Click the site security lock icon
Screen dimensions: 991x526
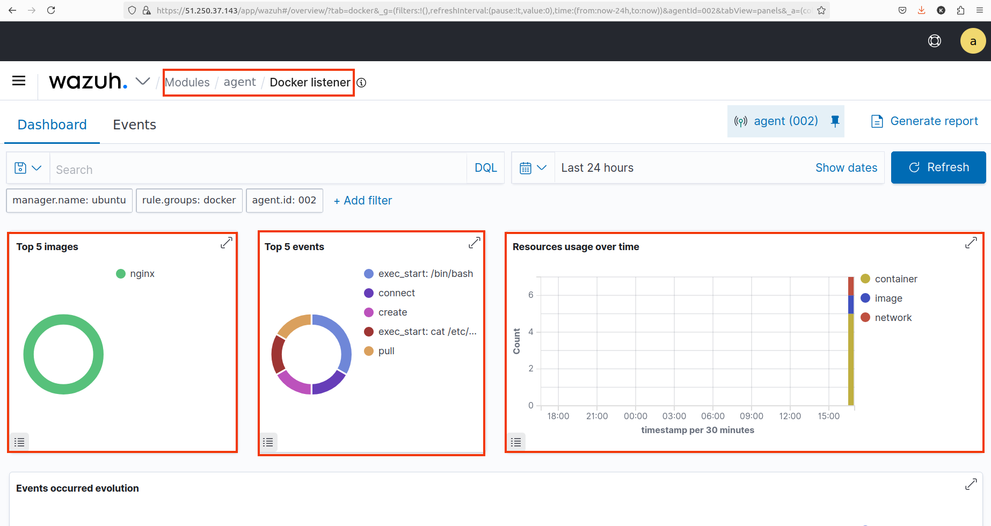click(x=147, y=10)
